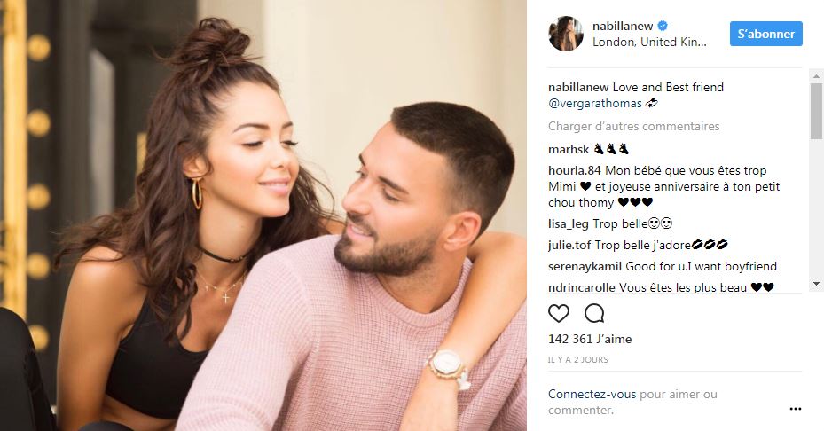
Task: Open houria.84 commenter profile
Action: click(575, 171)
